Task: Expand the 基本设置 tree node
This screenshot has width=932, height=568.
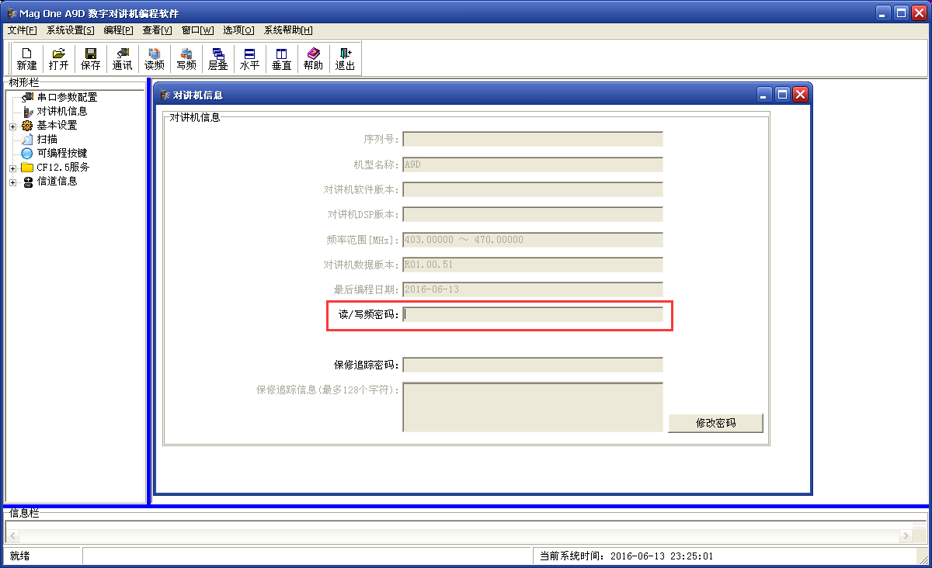Action: click(x=12, y=126)
